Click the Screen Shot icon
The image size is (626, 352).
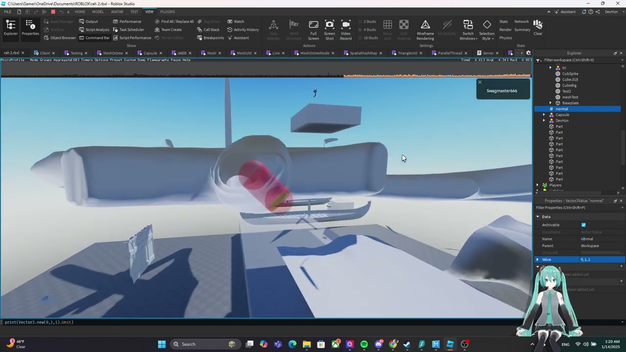point(329,29)
